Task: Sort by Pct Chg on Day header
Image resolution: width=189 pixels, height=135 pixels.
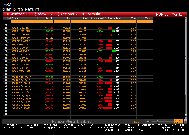Action: point(112,18)
